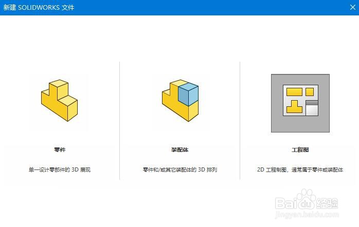The image size is (359, 227).
Task: Open the jingyan.baidu.com watermark link
Action: coord(307,215)
